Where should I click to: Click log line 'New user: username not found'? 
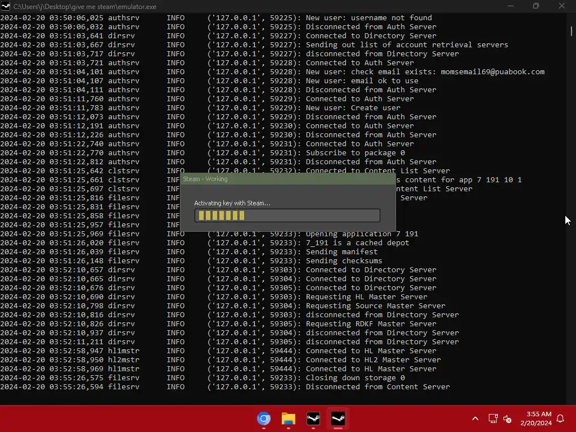[x=369, y=17]
